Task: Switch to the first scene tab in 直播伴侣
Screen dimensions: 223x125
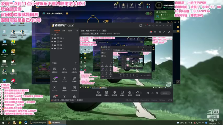Action: (57, 31)
